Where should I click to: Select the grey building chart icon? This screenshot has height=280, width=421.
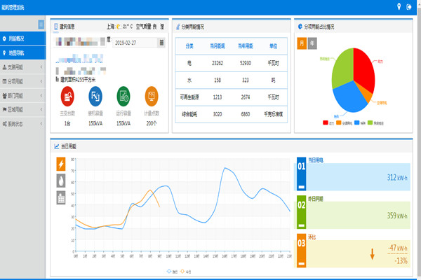[61, 197]
